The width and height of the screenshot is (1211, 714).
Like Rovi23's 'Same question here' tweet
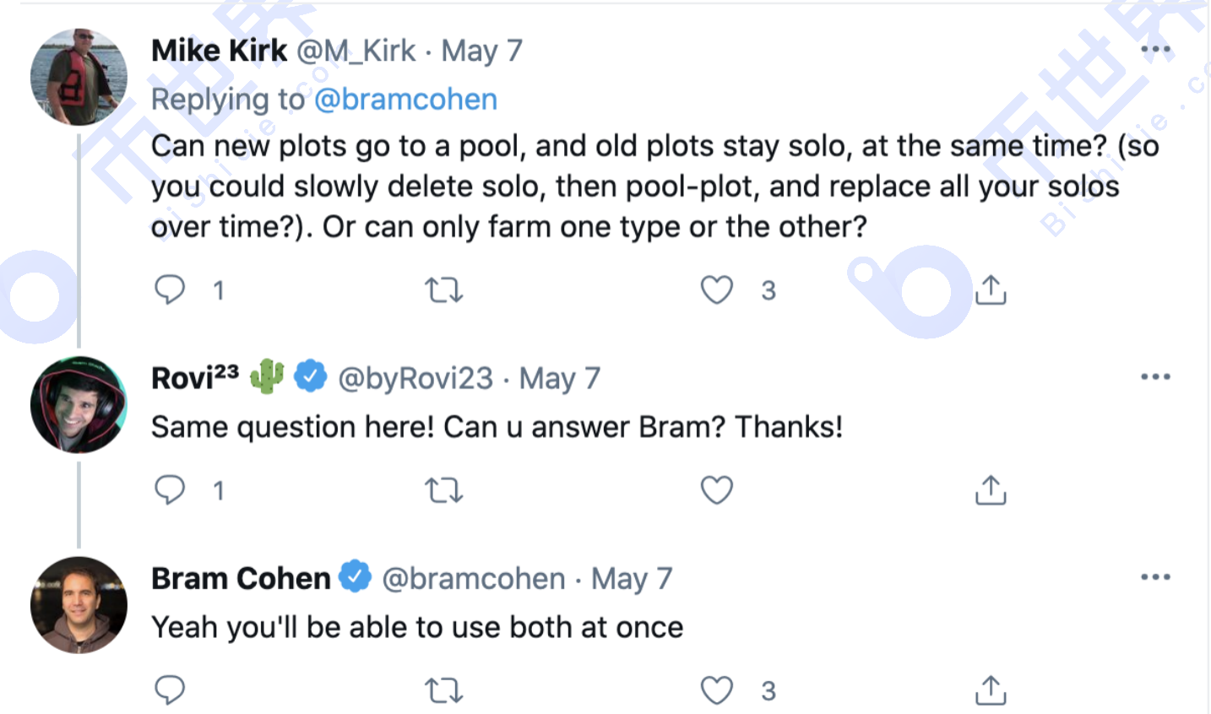[717, 490]
